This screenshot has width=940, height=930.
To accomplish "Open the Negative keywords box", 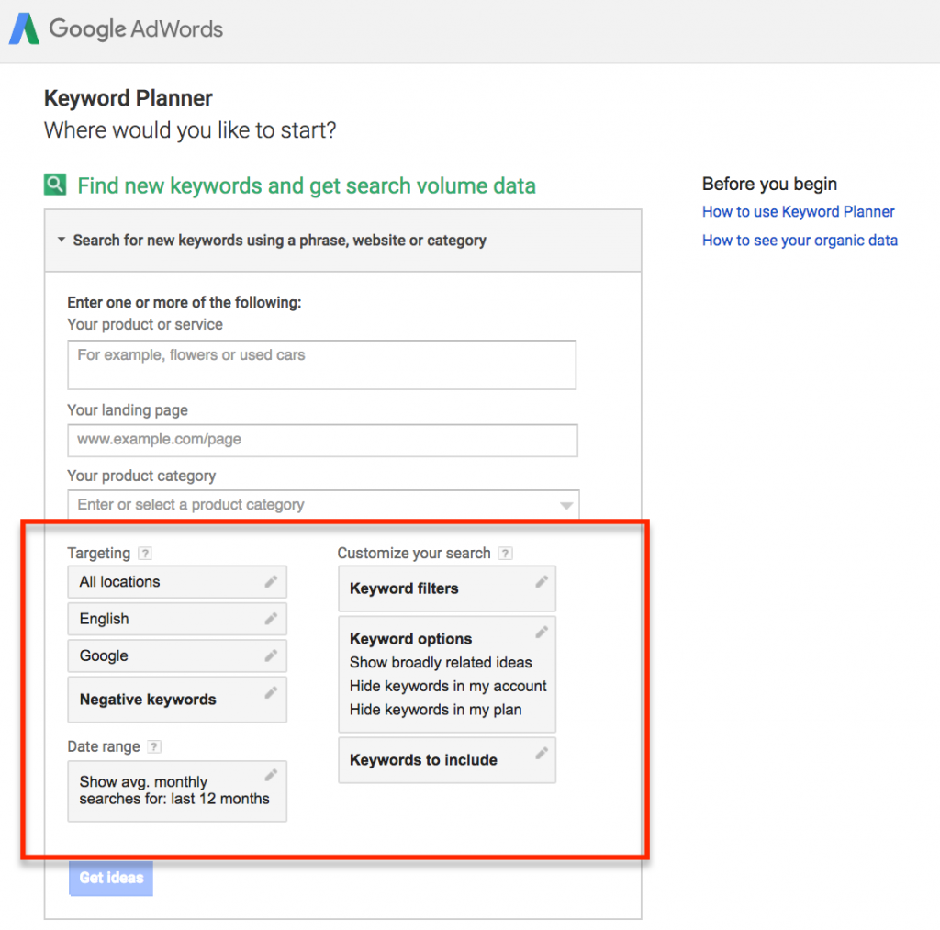I will 177,700.
